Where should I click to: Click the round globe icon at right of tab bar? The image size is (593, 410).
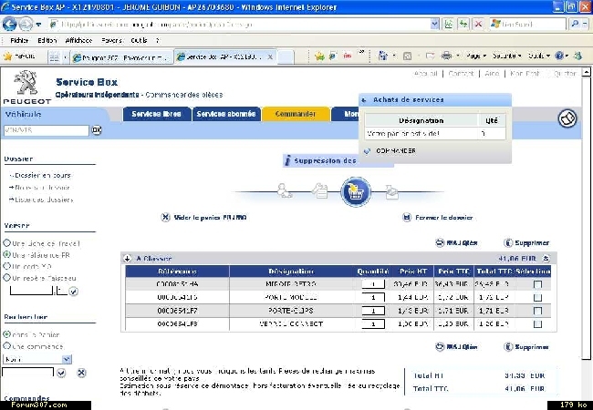point(567,118)
